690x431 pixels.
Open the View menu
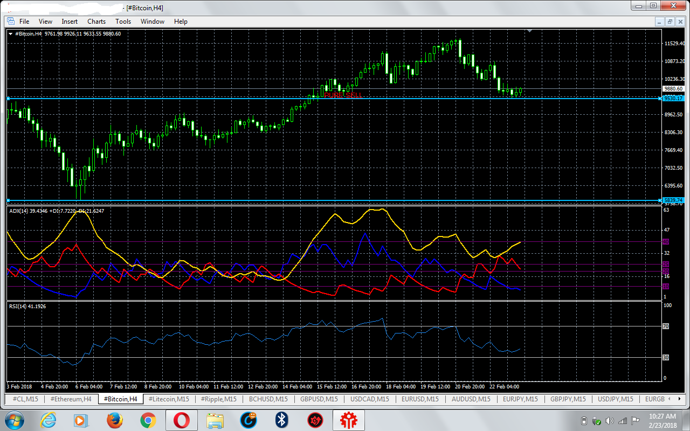coord(45,22)
